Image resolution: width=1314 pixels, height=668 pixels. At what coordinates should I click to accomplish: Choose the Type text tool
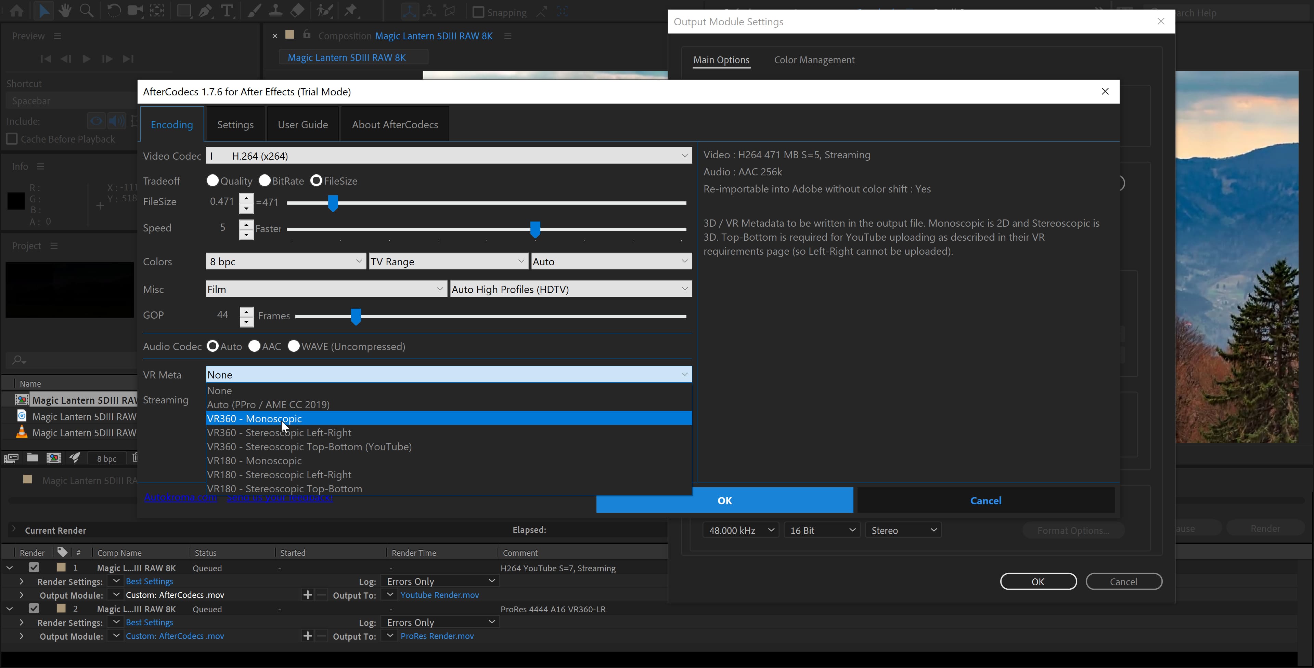[x=227, y=11]
